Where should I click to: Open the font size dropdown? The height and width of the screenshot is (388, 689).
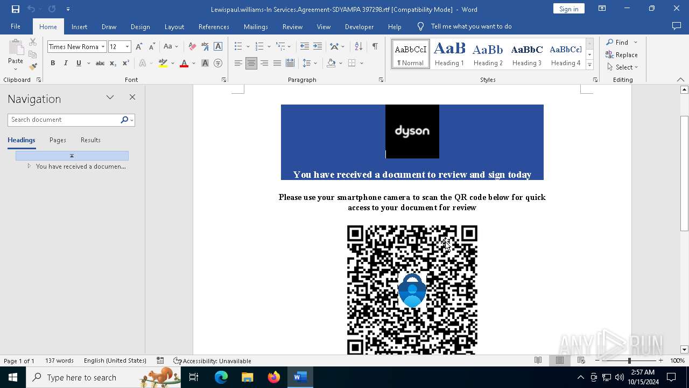click(x=128, y=47)
